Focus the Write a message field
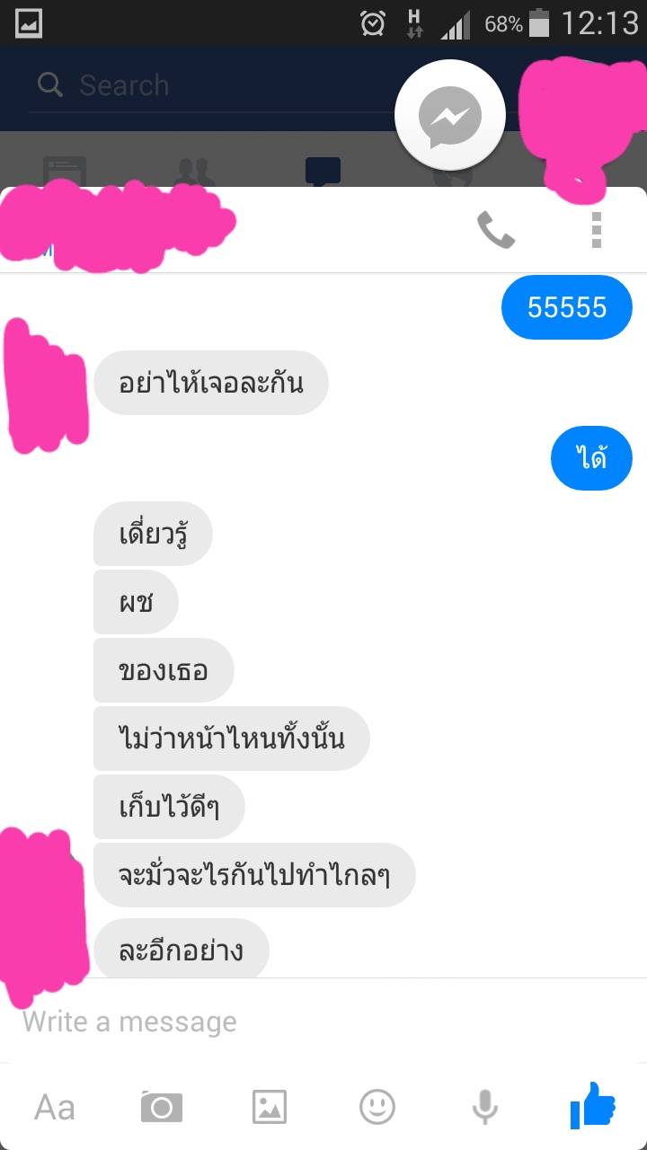The image size is (647, 1150). pyautogui.click(x=323, y=1022)
